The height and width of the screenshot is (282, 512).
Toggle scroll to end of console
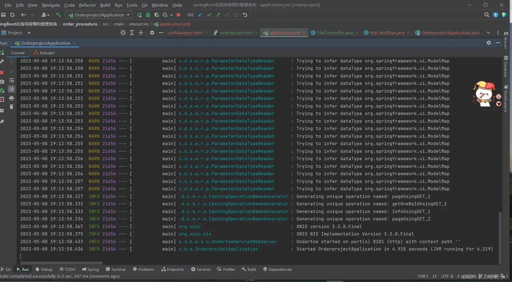click(x=11, y=89)
